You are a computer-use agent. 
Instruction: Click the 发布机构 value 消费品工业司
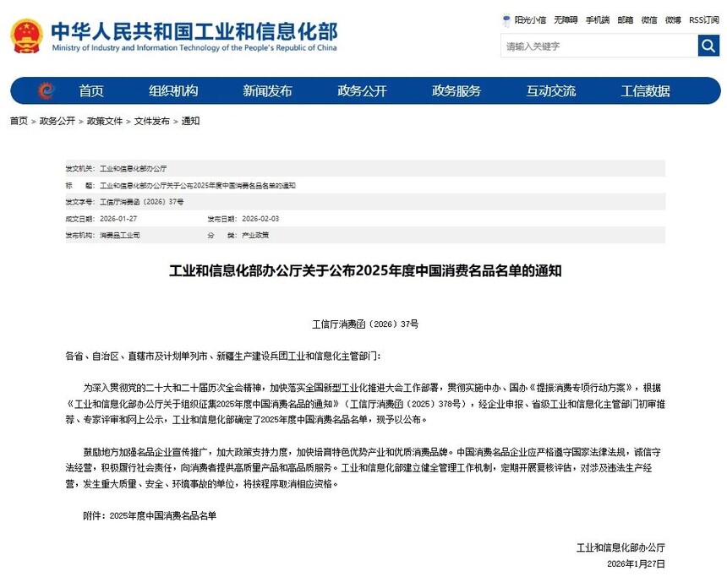[x=120, y=236]
